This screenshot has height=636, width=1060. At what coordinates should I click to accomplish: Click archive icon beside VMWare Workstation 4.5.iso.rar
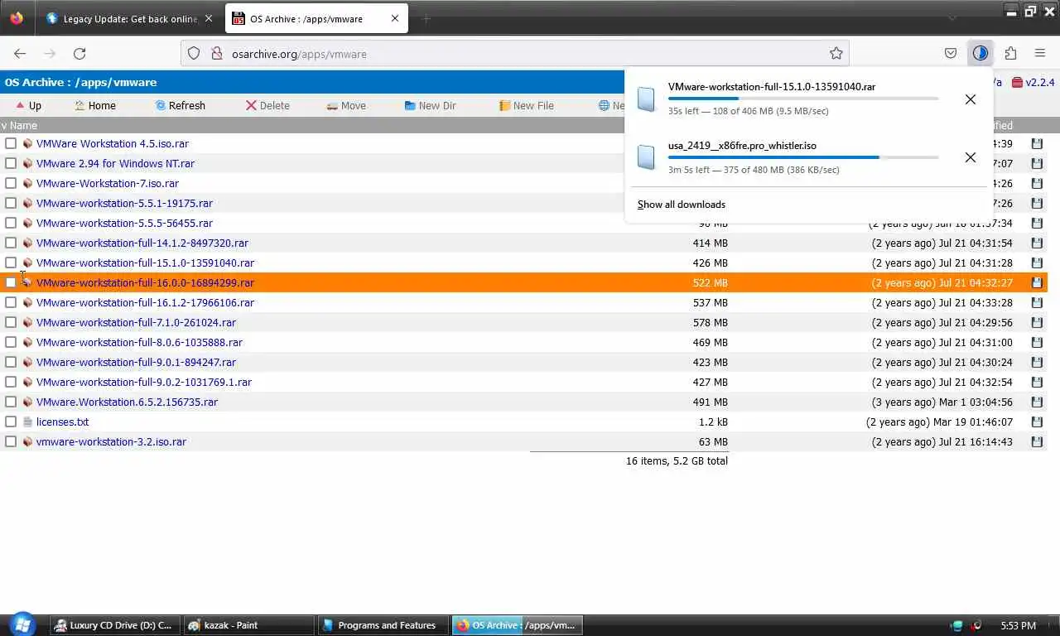(27, 143)
